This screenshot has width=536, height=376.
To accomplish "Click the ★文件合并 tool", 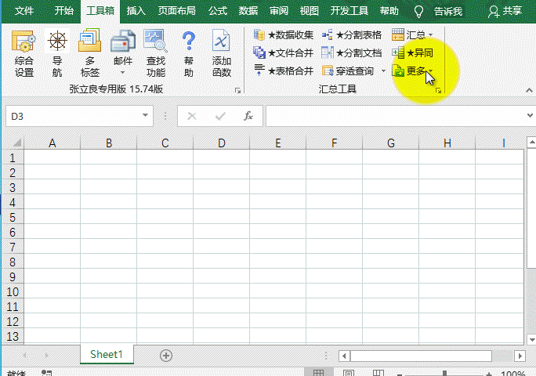I will pyautogui.click(x=284, y=52).
